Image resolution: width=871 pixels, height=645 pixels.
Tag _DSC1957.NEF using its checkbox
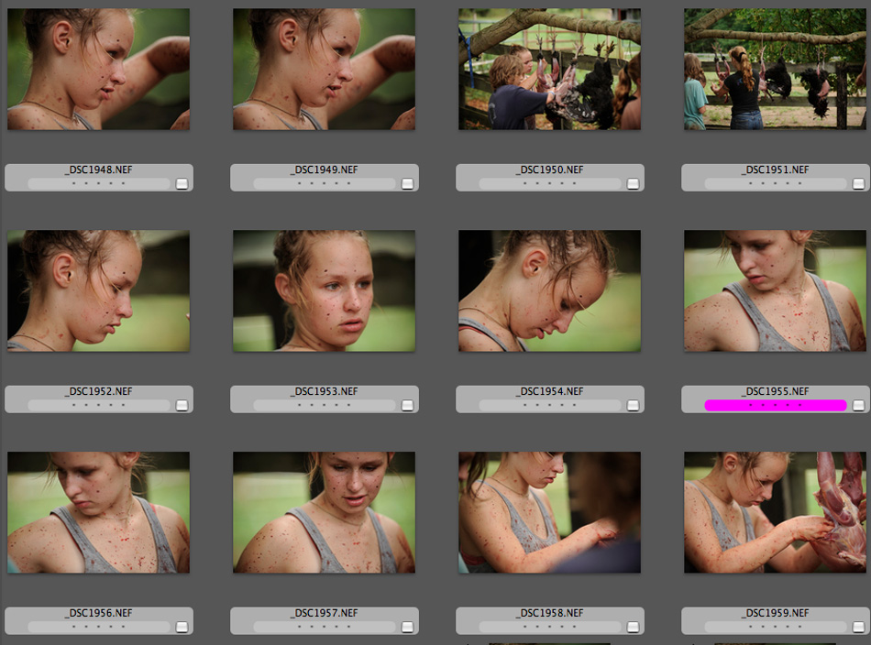tap(407, 627)
